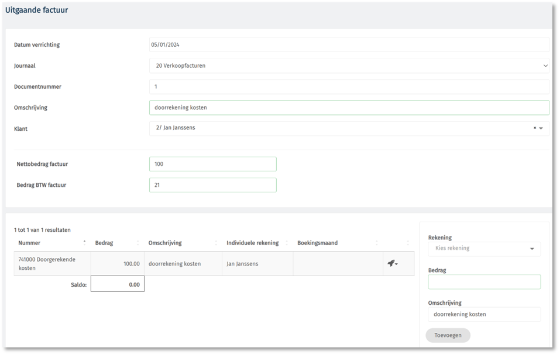Viewport: 560px width, 355px height.
Task: Click the Jan Janssens table cell
Action: click(x=257, y=264)
